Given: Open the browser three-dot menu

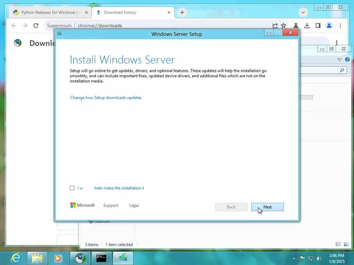Looking at the screenshot, I should tap(340, 26).
